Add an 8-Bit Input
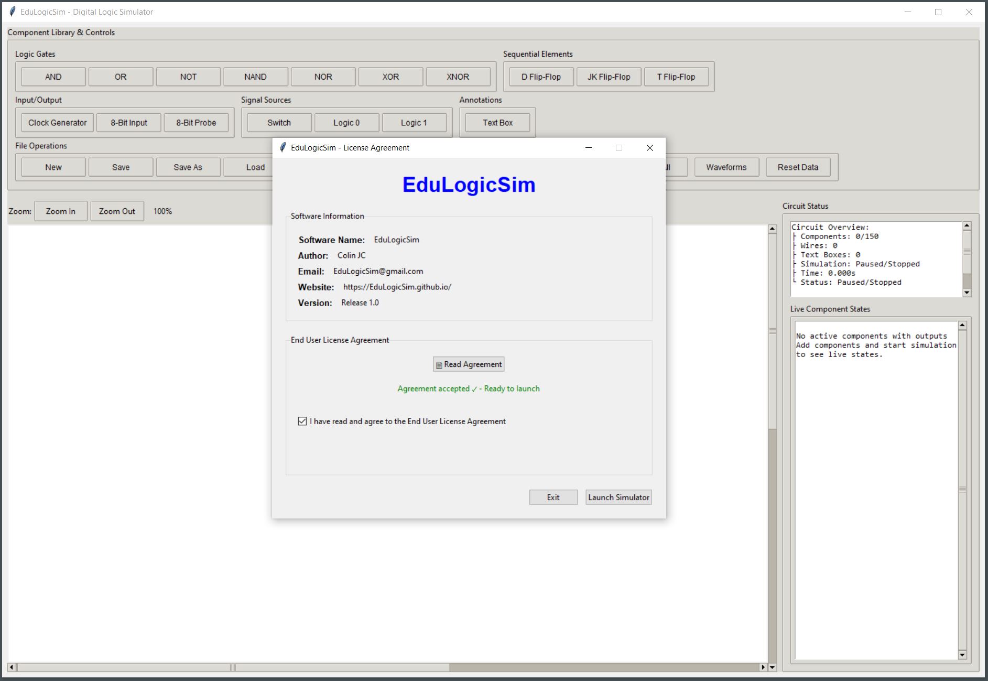Screen dimensions: 988x681 [129, 123]
